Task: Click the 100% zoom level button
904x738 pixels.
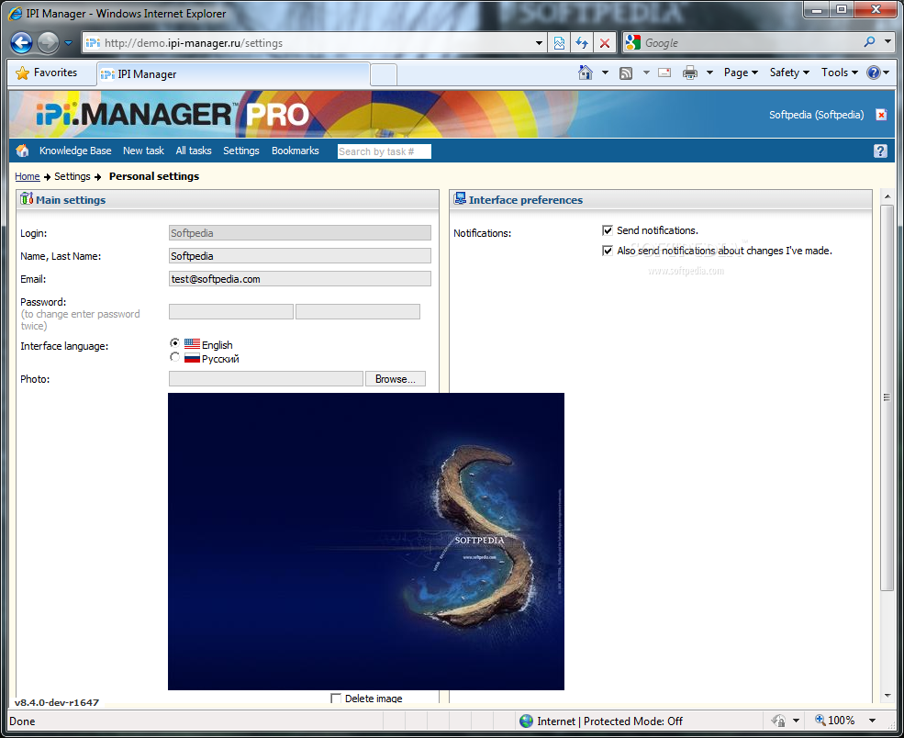Action: (x=835, y=721)
